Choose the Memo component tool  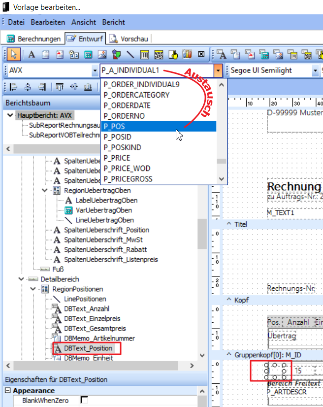pos(46,55)
